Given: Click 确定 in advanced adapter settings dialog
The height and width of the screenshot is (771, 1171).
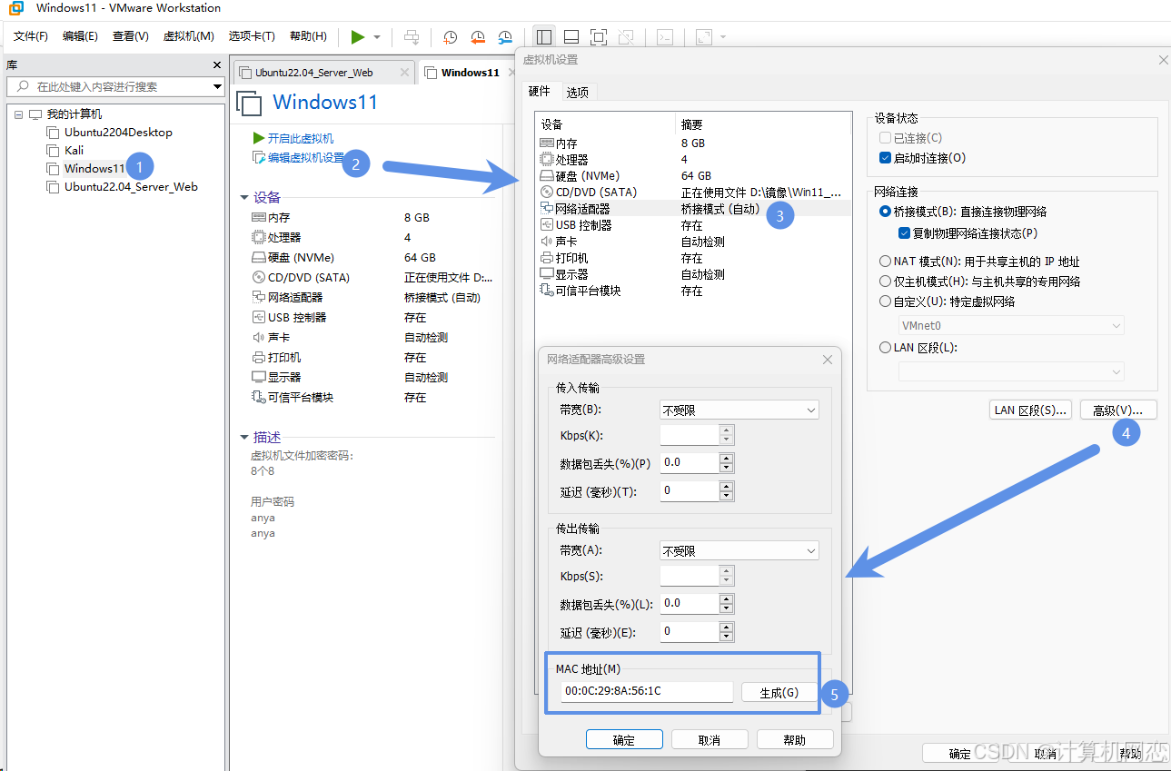Looking at the screenshot, I should 624,740.
